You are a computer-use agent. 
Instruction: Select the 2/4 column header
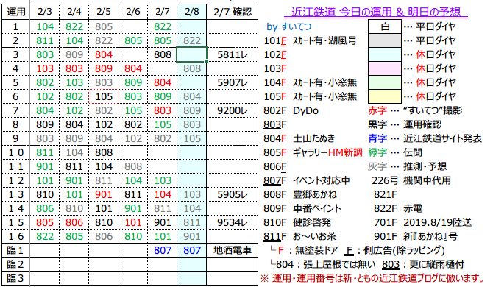tap(74, 12)
